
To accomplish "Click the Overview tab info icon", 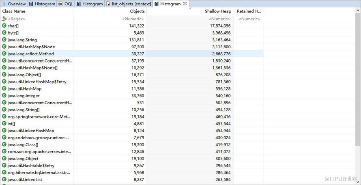I will pos(4,4).
